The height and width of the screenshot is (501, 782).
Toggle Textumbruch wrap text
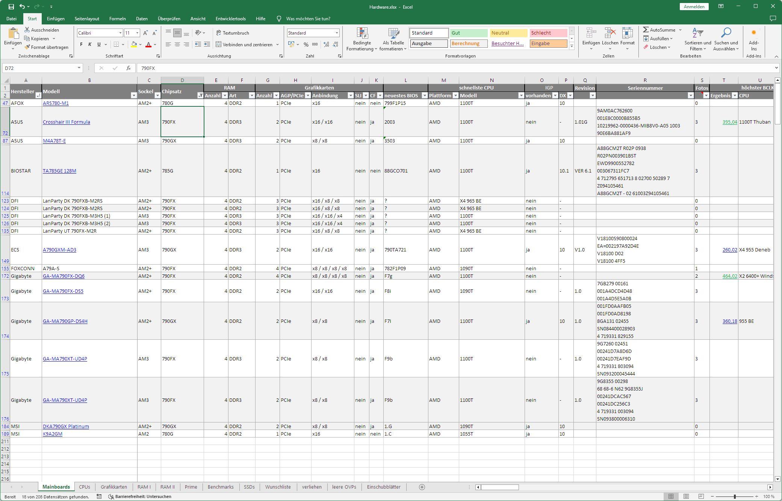[233, 33]
